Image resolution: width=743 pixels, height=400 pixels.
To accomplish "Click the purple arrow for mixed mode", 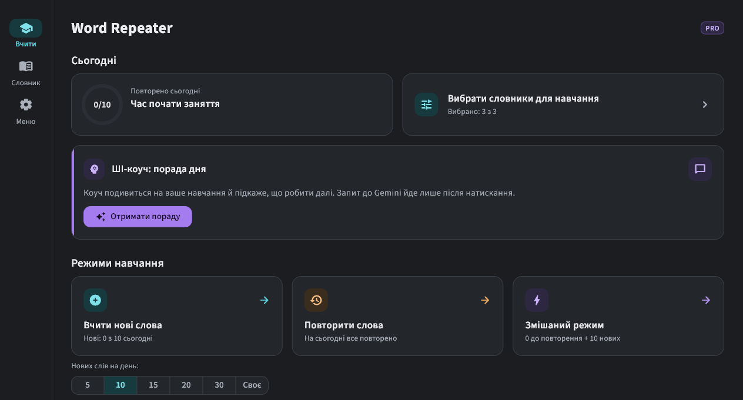I will (x=706, y=300).
